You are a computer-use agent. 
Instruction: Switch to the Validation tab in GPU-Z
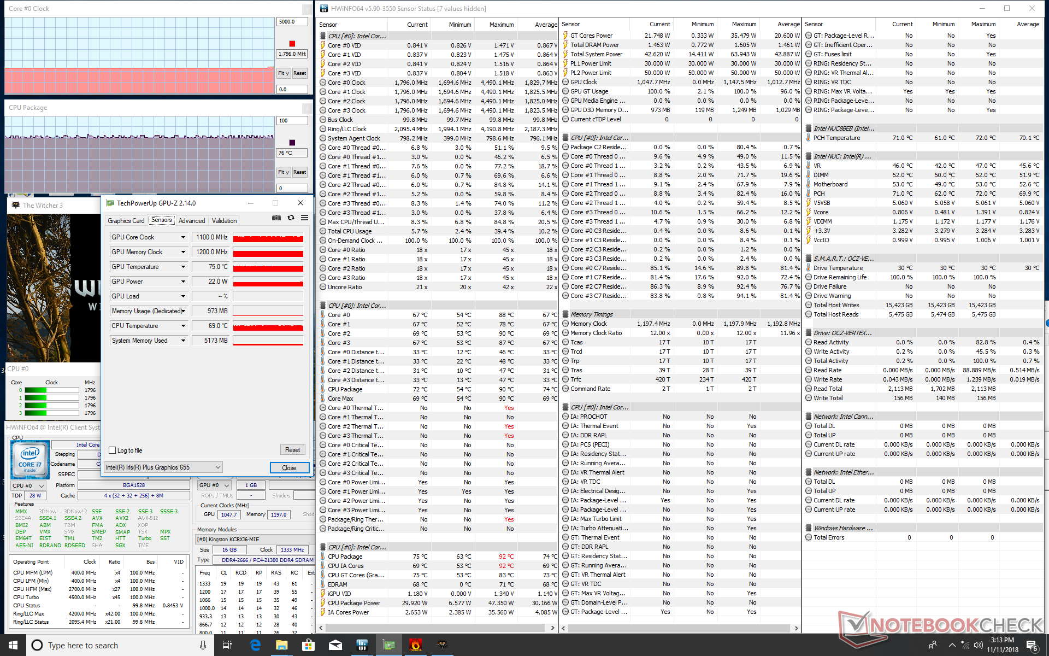[225, 221]
